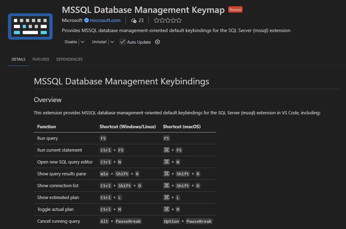Click the Microsoft publisher name
This screenshot has height=229, width=346.
(x=72, y=20)
